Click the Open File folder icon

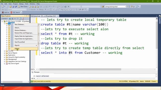pyautogui.click(x=11, y=7)
